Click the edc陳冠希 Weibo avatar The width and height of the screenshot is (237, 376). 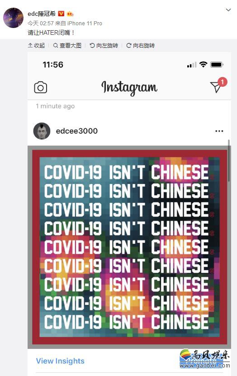click(13, 18)
